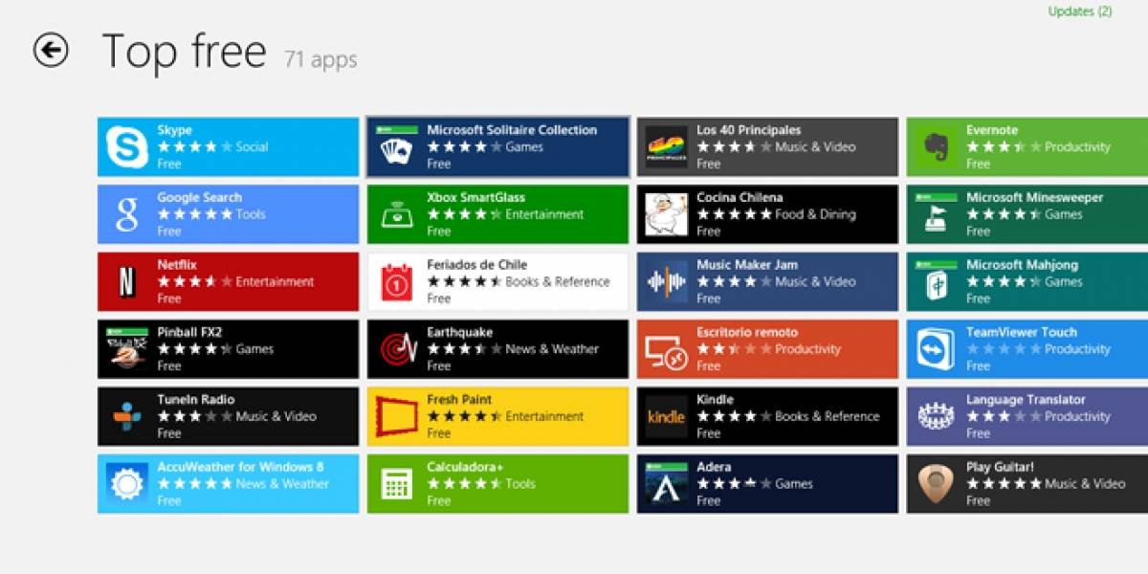
Task: Click the Music Maker Jam title
Action: pyautogui.click(x=746, y=265)
